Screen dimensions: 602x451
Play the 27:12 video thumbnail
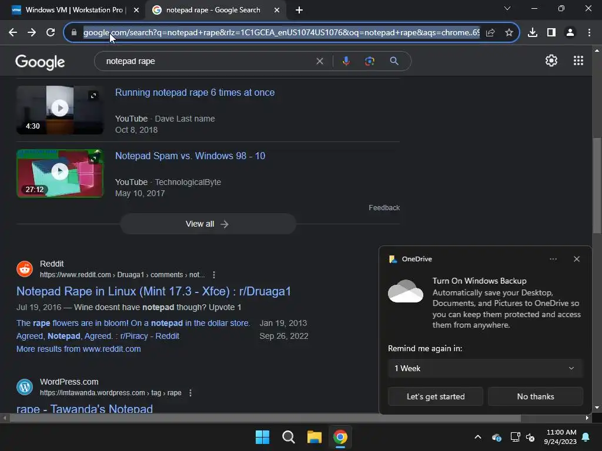[60, 173]
